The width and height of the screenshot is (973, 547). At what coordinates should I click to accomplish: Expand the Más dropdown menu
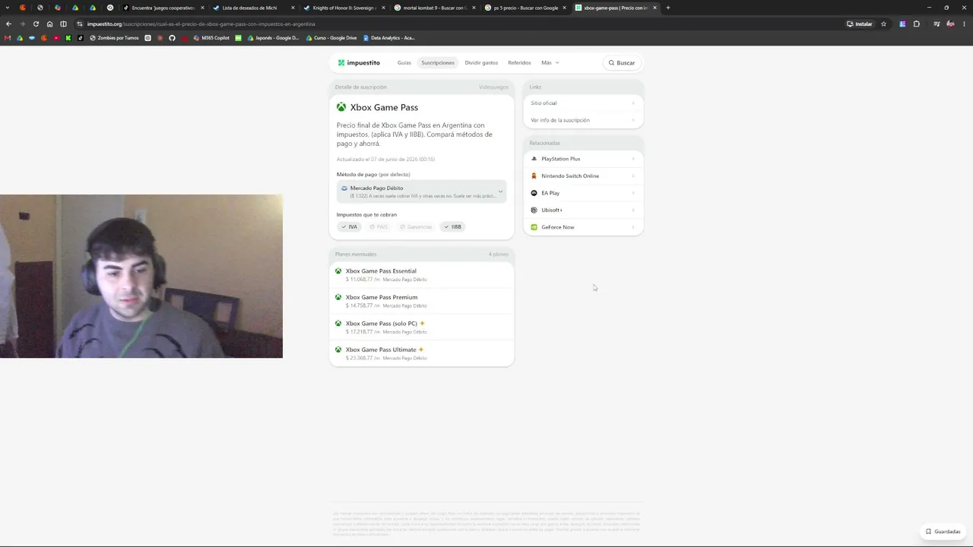click(x=550, y=63)
